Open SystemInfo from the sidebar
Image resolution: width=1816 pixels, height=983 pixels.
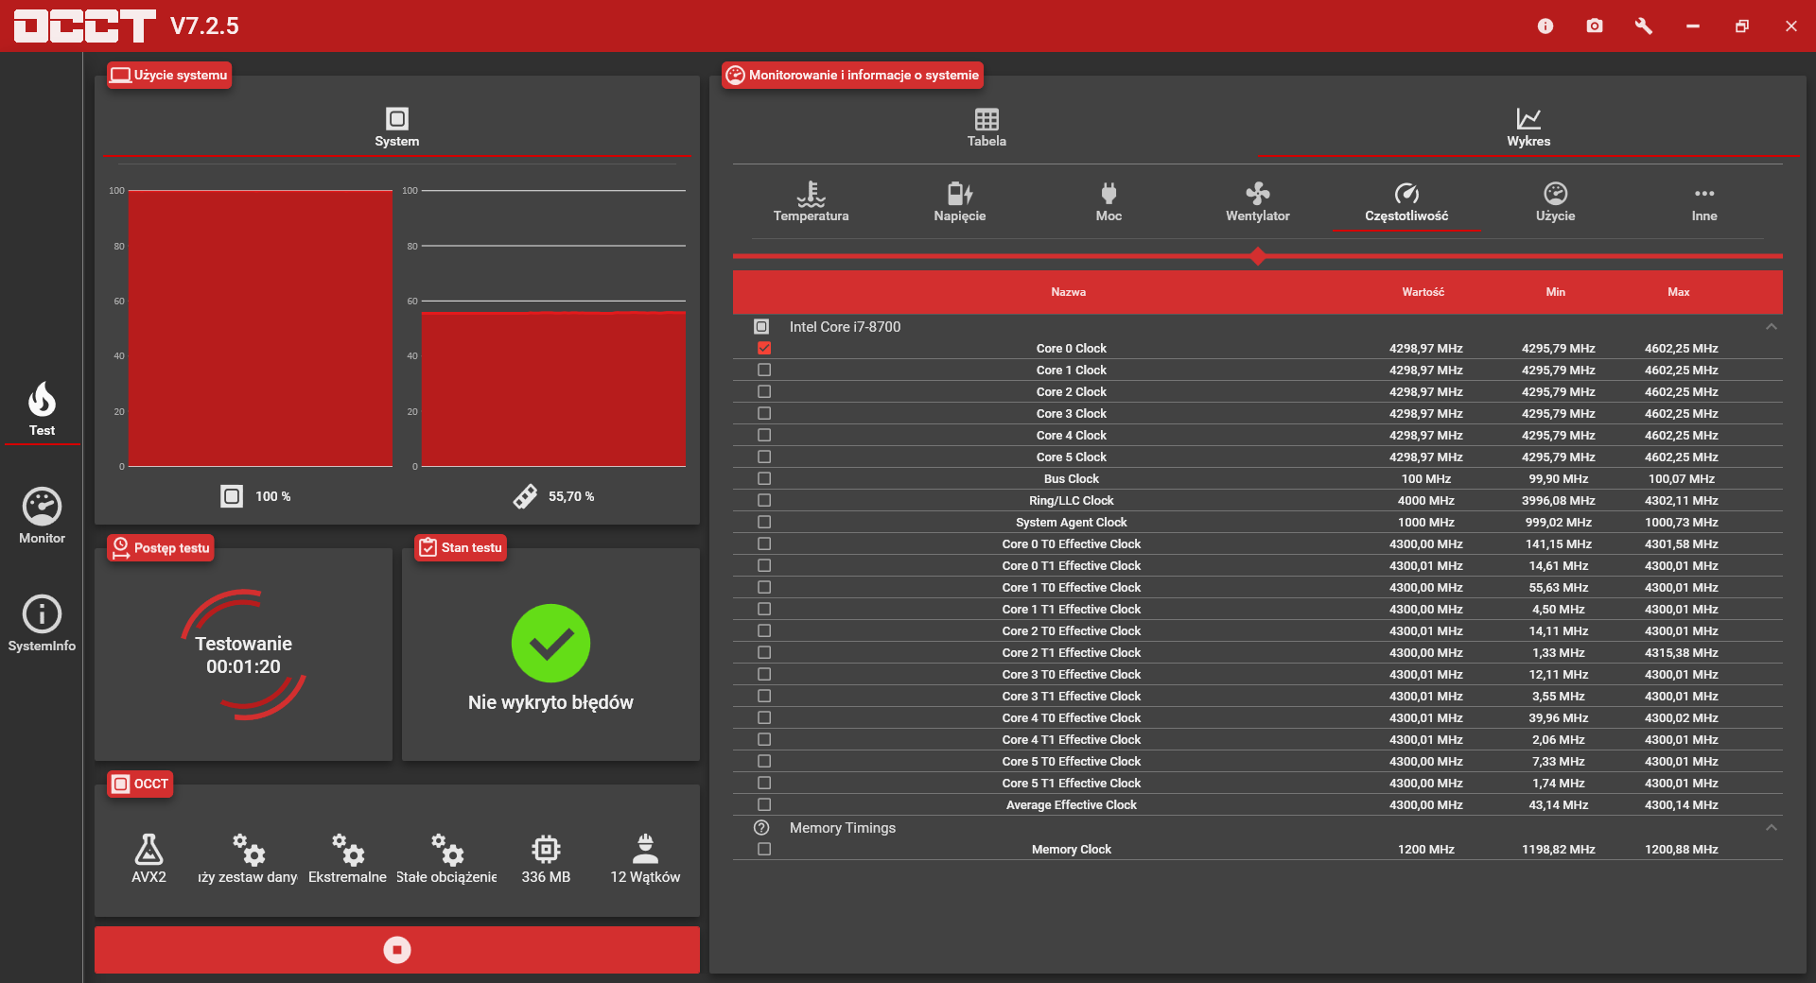[42, 624]
